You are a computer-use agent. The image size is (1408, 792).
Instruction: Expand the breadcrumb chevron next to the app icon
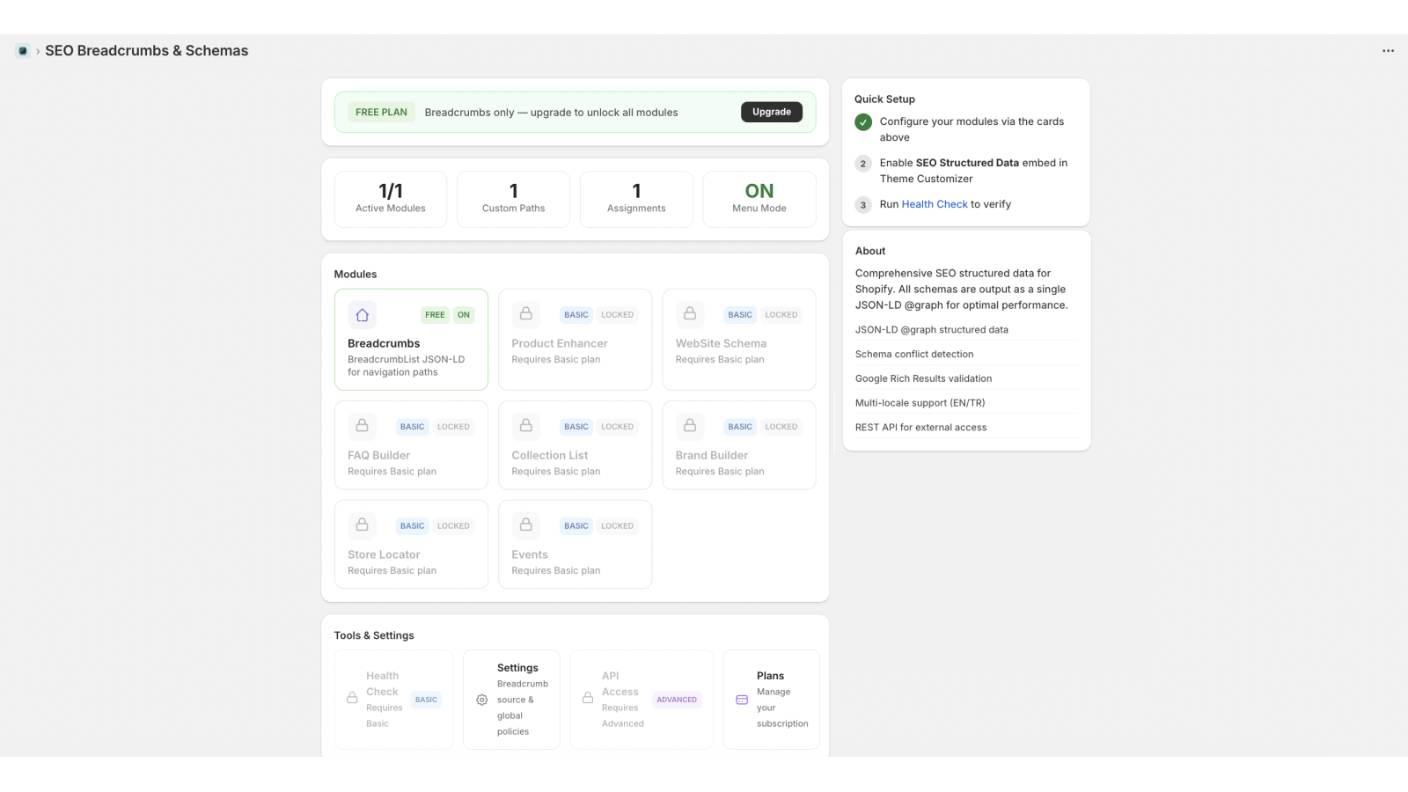pos(36,51)
